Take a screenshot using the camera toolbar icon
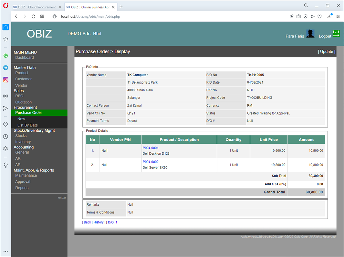The image size is (344, 257). pyautogui.click(x=298, y=16)
